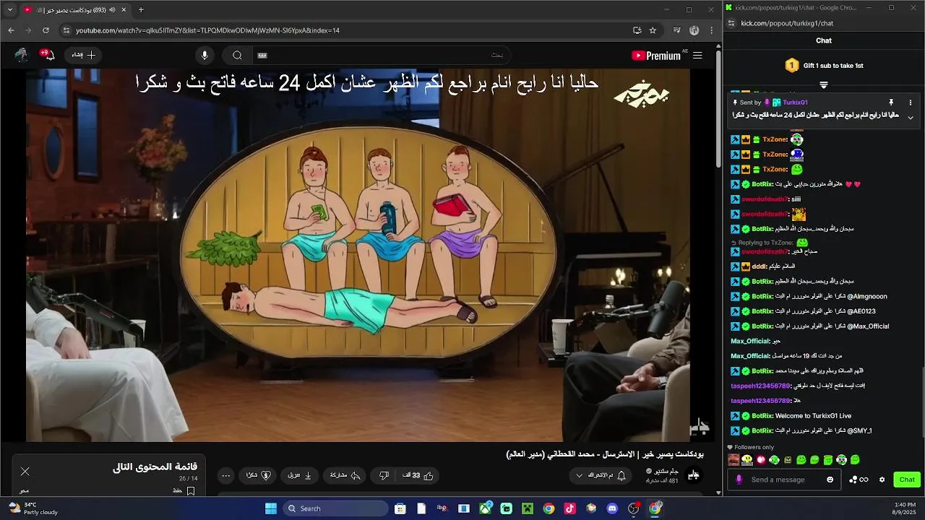Open Xbox app from the taskbar
This screenshot has width=925, height=520.
(486, 508)
